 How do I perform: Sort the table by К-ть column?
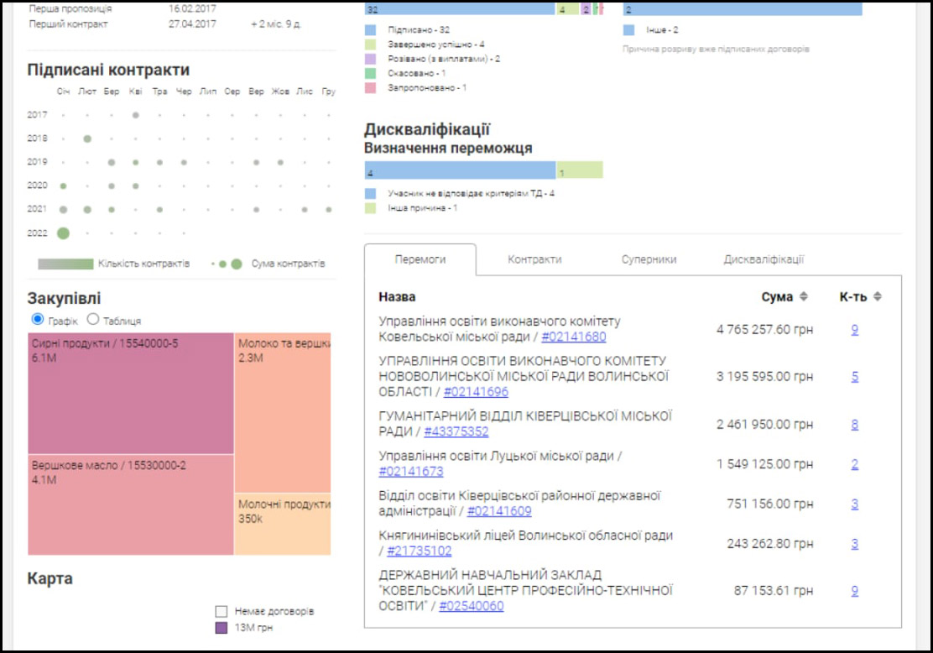877,296
